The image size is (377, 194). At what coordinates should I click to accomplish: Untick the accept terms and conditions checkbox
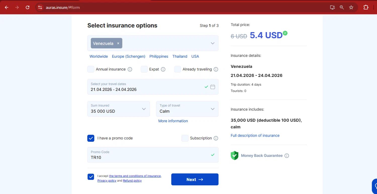(x=91, y=177)
